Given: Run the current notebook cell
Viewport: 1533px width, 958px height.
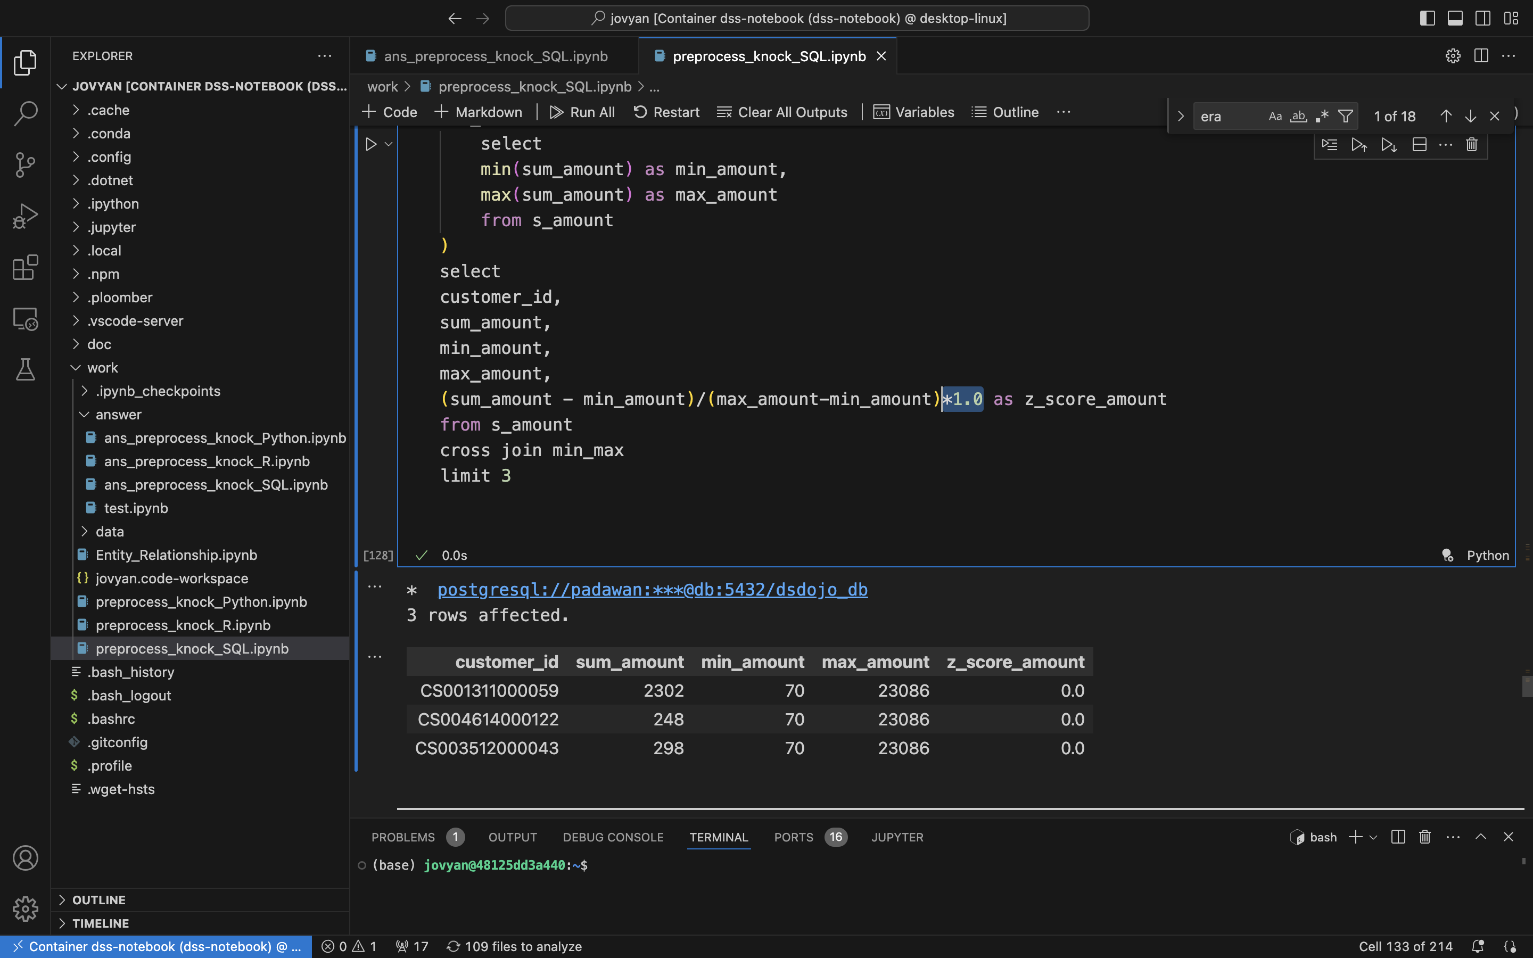Looking at the screenshot, I should click(371, 144).
